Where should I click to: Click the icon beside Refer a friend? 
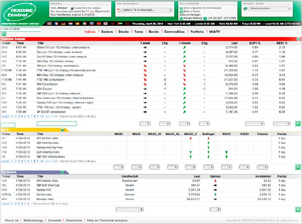181,11
